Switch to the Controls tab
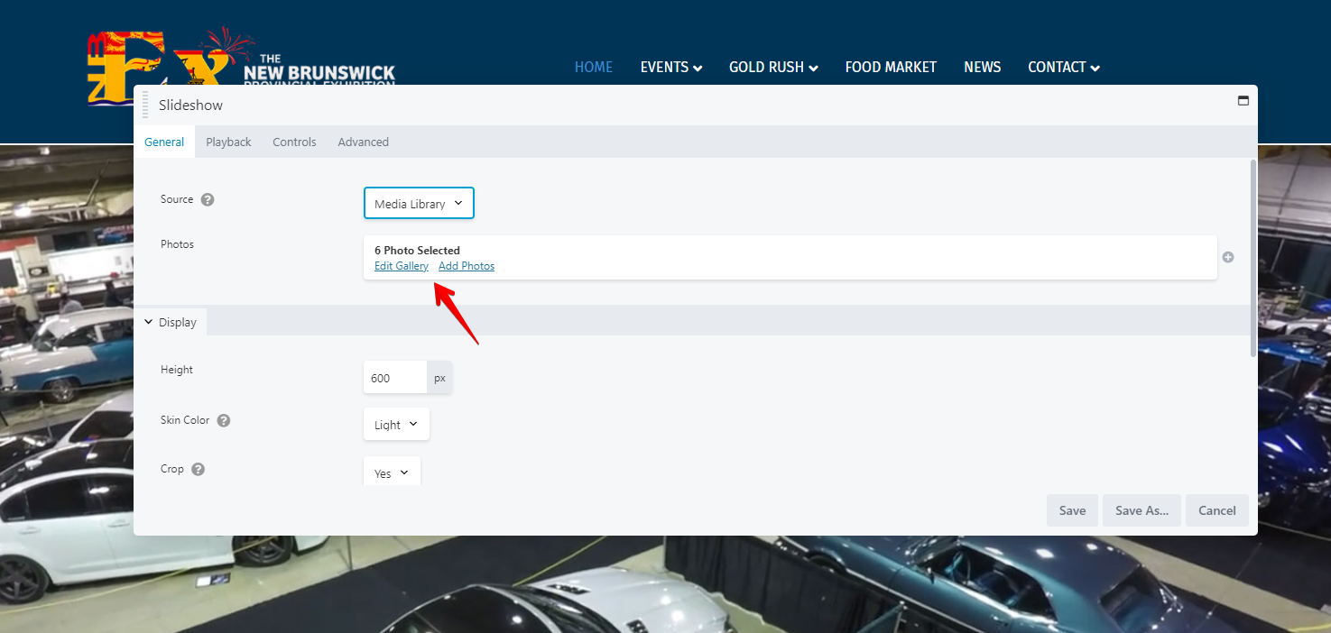Image resolution: width=1331 pixels, height=633 pixels. [294, 142]
